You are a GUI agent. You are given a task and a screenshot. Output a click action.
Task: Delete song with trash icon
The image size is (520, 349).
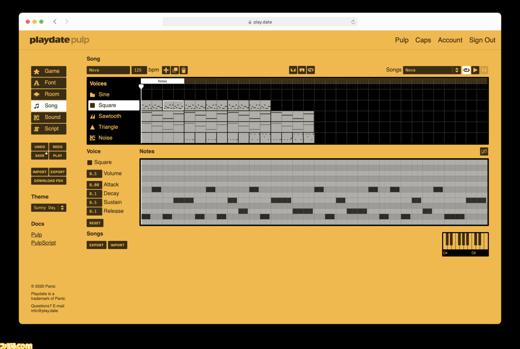[184, 70]
